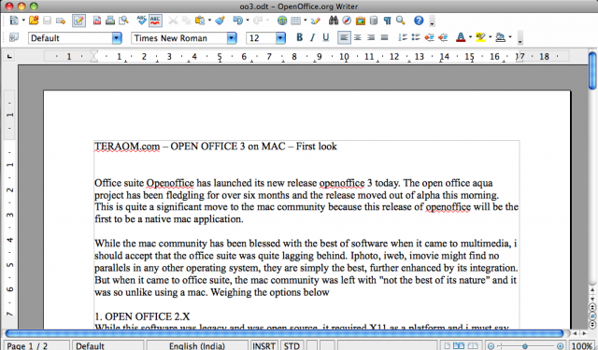598x350 pixels.
Task: Expand the Default paragraph style dropdown
Action: [117, 37]
